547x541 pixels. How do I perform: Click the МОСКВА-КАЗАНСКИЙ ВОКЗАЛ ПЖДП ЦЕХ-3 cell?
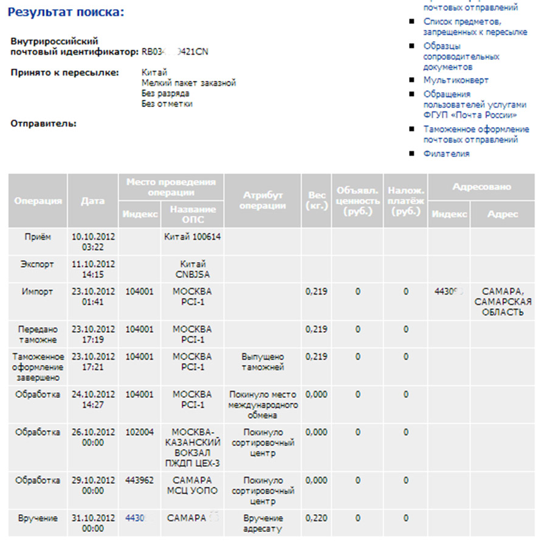[193, 447]
